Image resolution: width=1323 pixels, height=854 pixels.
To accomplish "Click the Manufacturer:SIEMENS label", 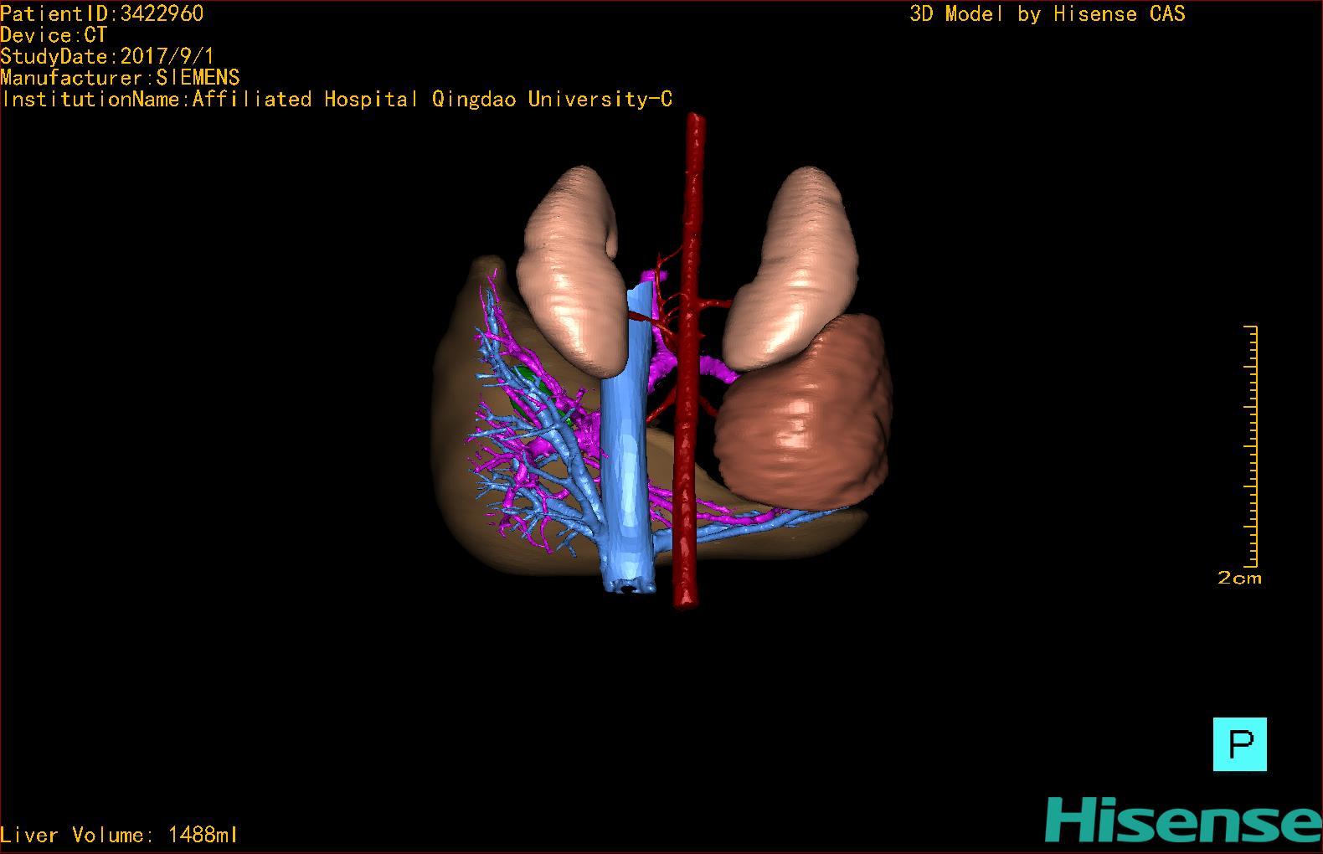I will click(x=120, y=78).
